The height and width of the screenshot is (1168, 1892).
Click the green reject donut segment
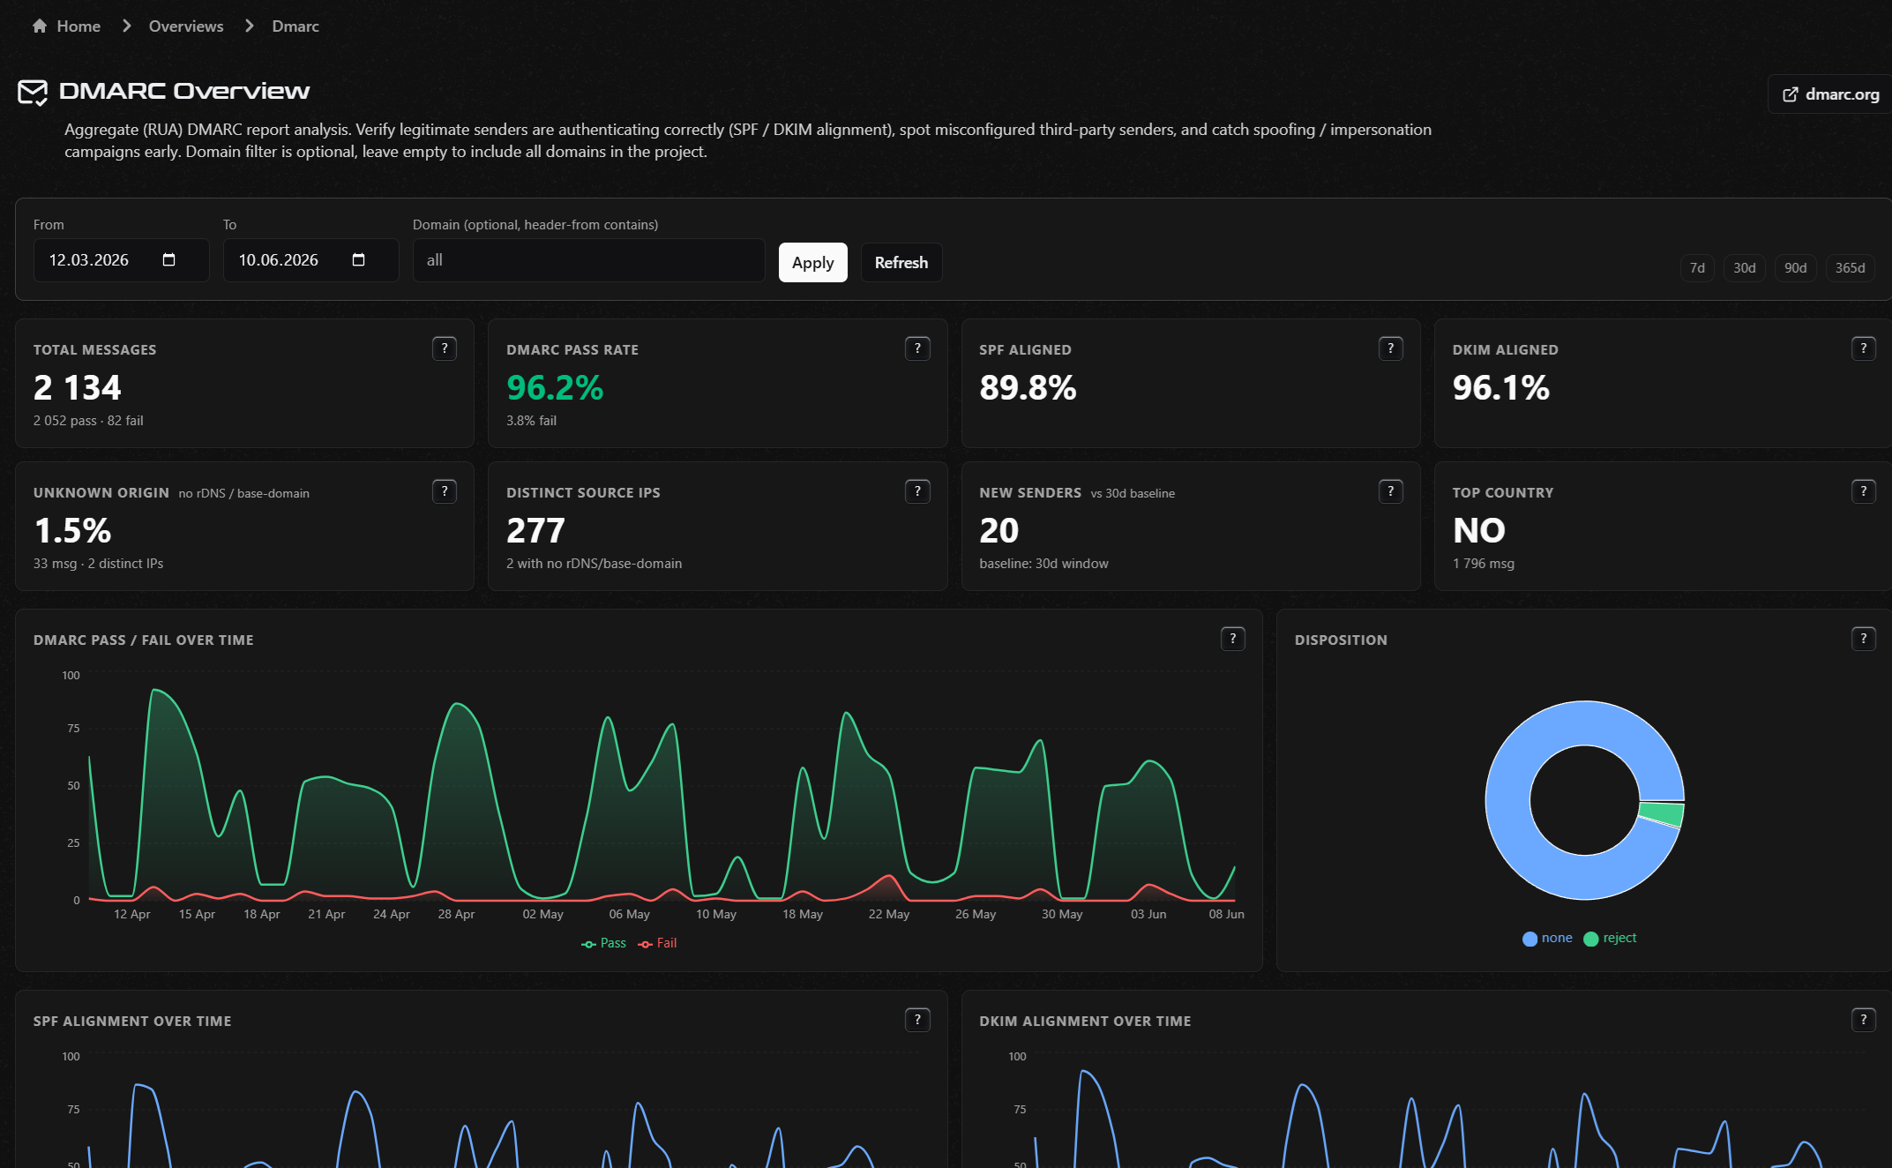coord(1662,813)
